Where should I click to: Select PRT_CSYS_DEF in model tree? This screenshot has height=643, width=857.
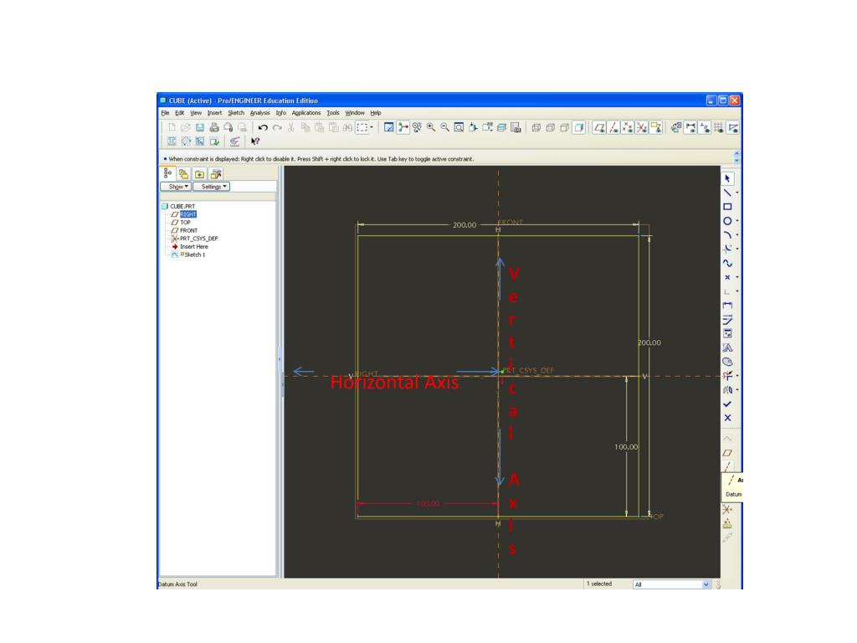pos(194,239)
